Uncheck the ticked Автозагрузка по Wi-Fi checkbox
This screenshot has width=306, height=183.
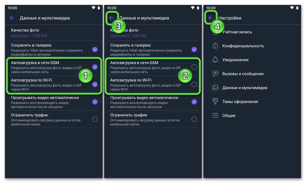95,84
